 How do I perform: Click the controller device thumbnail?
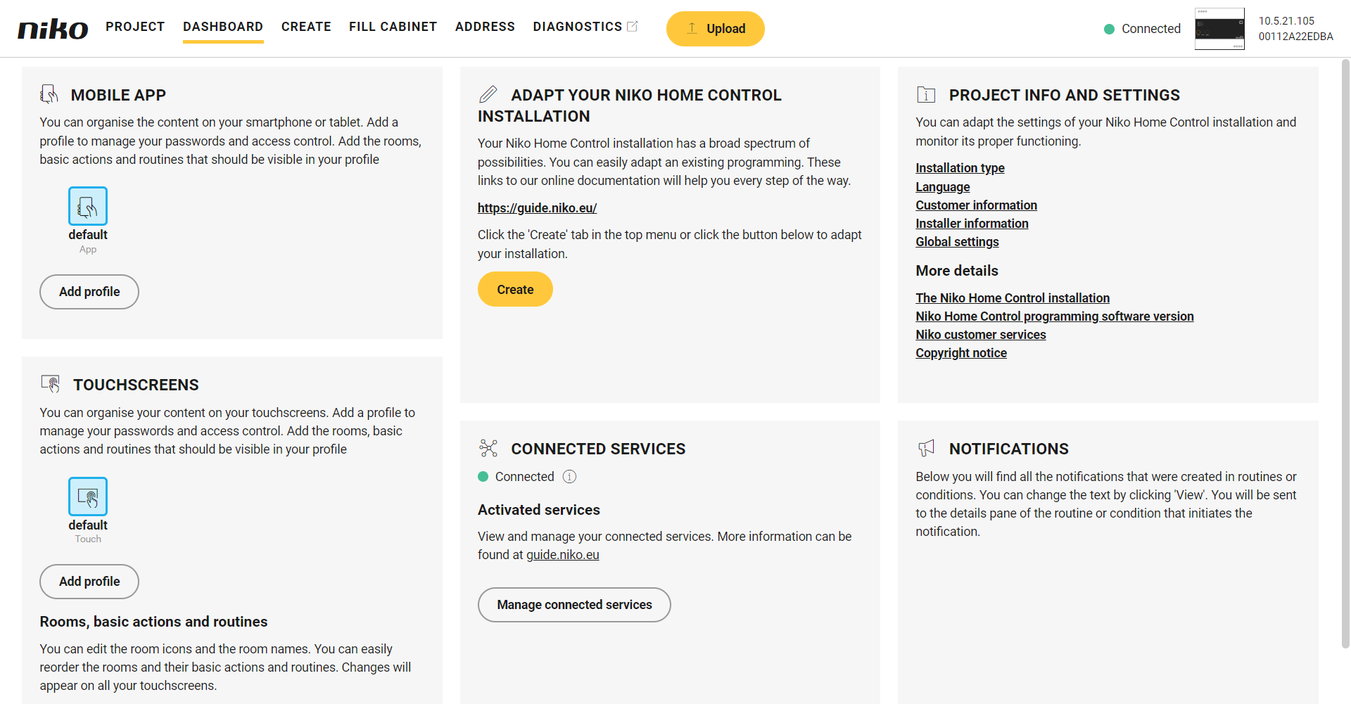pyautogui.click(x=1219, y=29)
